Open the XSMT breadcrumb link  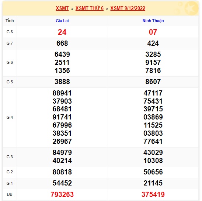point(62,8)
